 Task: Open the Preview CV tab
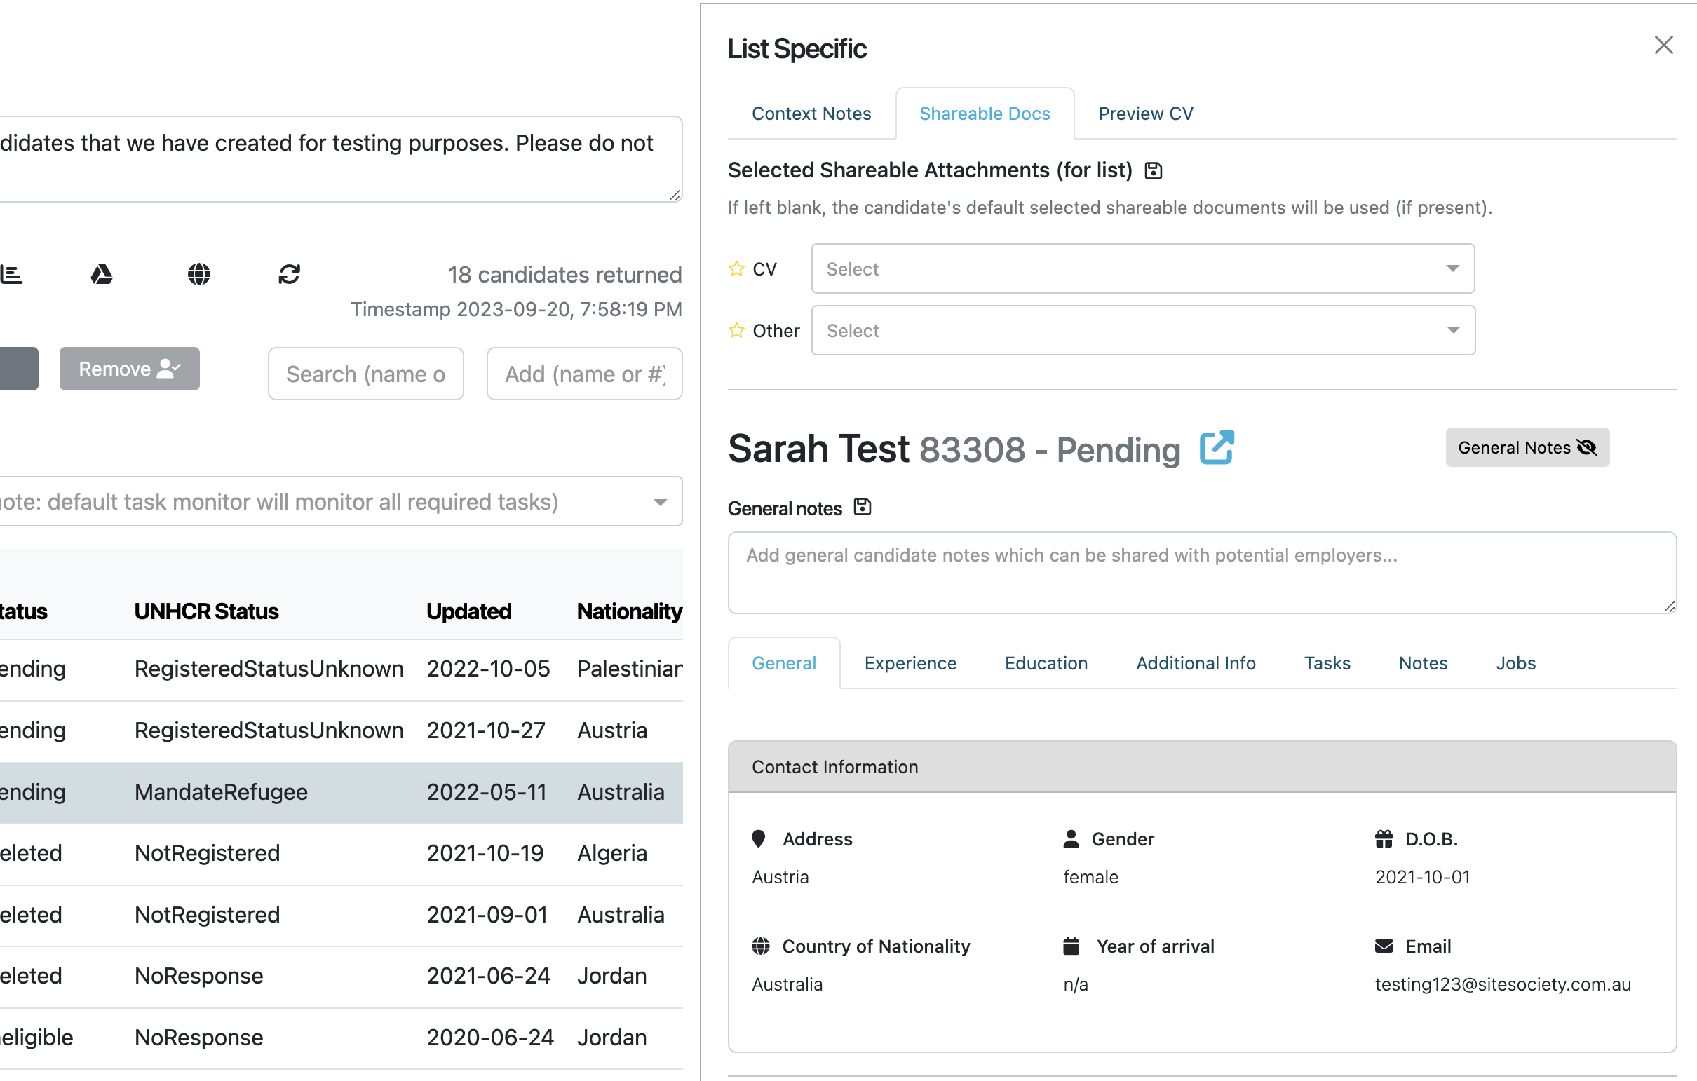(1145, 114)
